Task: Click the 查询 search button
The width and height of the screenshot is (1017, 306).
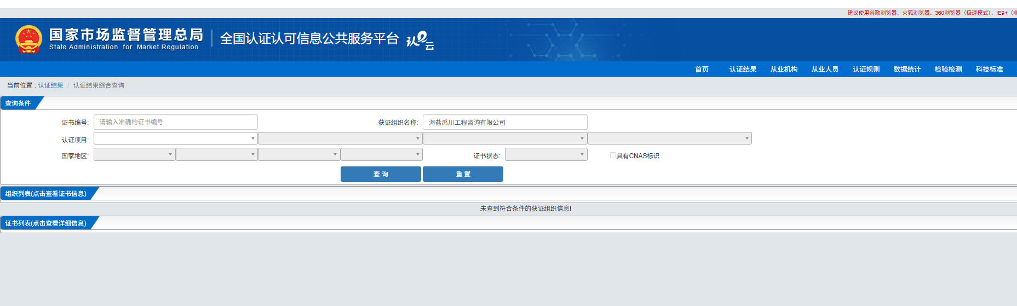Action: tap(381, 174)
